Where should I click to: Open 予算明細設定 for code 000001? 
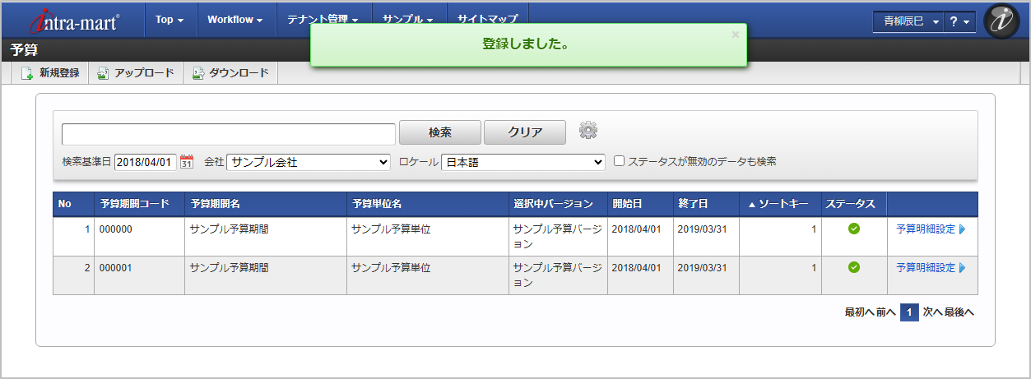[926, 267]
